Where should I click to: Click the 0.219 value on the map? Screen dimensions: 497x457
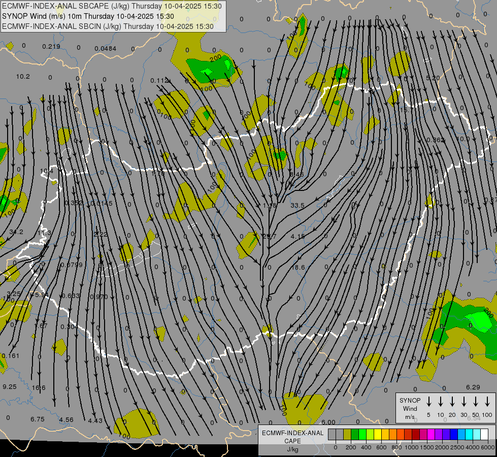pyautogui.click(x=51, y=47)
